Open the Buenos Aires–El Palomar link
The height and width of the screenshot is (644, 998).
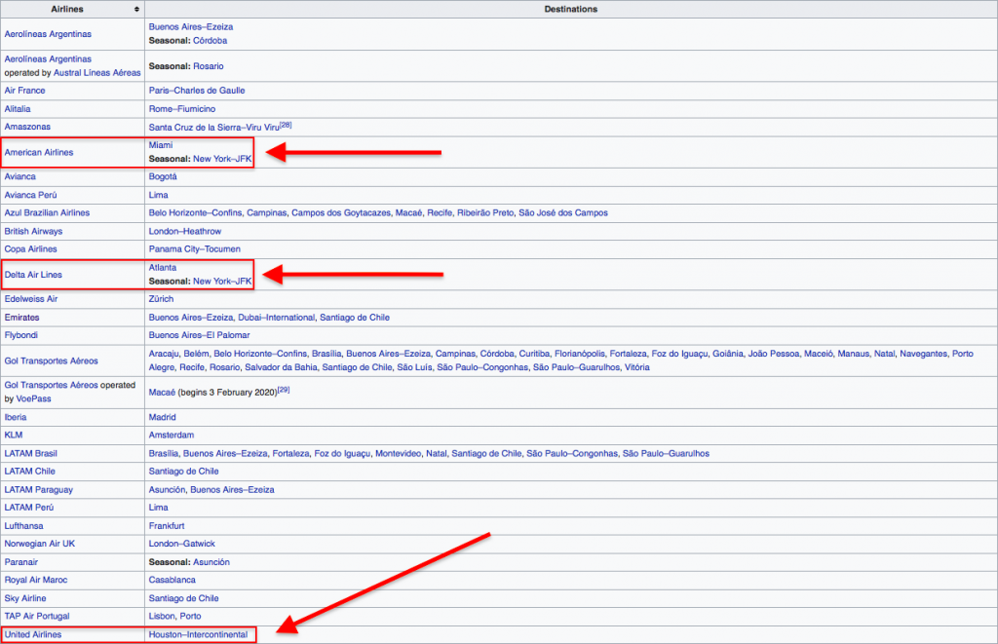(199, 335)
